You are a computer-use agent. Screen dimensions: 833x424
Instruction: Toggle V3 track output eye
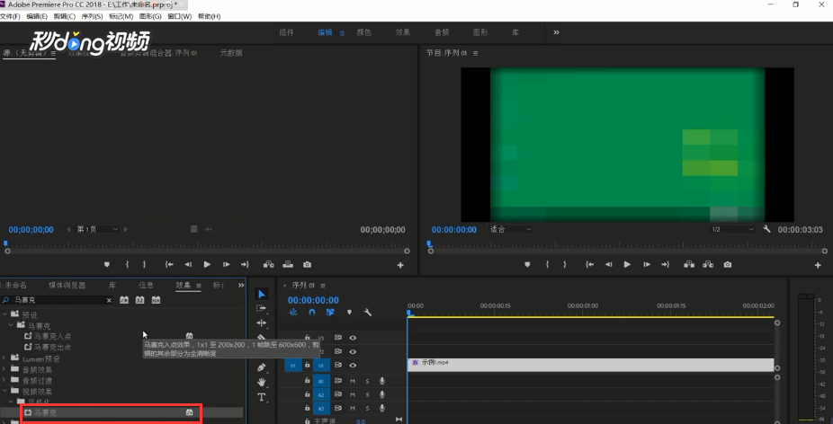(353, 338)
